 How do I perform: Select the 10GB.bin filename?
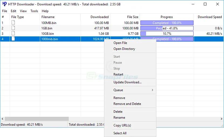[47, 34]
